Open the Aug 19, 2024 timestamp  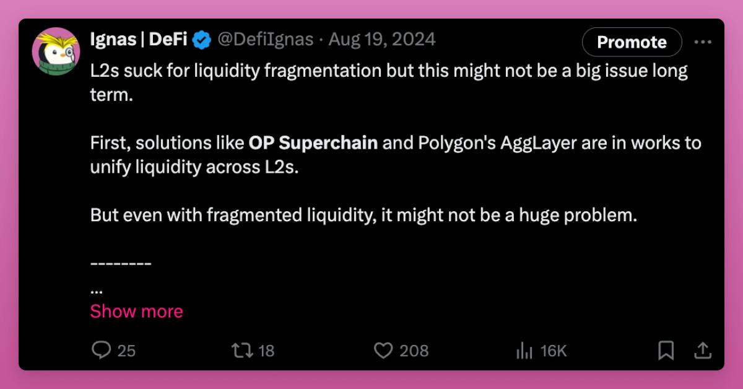coord(382,40)
